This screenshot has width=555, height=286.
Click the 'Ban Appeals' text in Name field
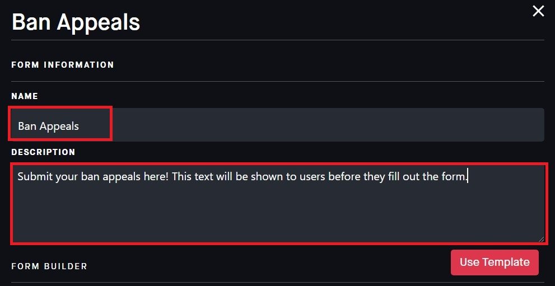(48, 126)
